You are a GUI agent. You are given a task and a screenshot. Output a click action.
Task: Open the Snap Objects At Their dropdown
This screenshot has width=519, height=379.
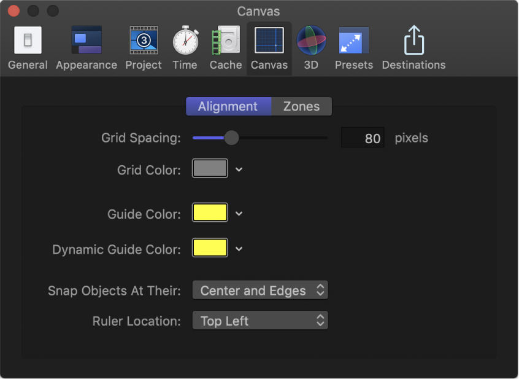click(x=260, y=291)
